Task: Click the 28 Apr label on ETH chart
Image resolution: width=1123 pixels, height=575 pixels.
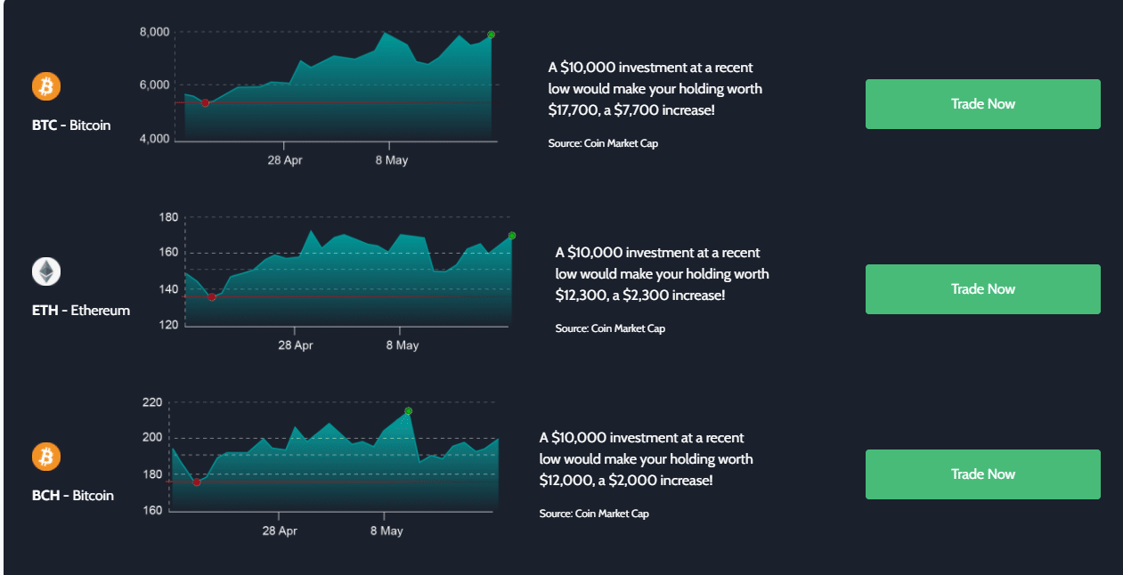Action: tap(296, 345)
